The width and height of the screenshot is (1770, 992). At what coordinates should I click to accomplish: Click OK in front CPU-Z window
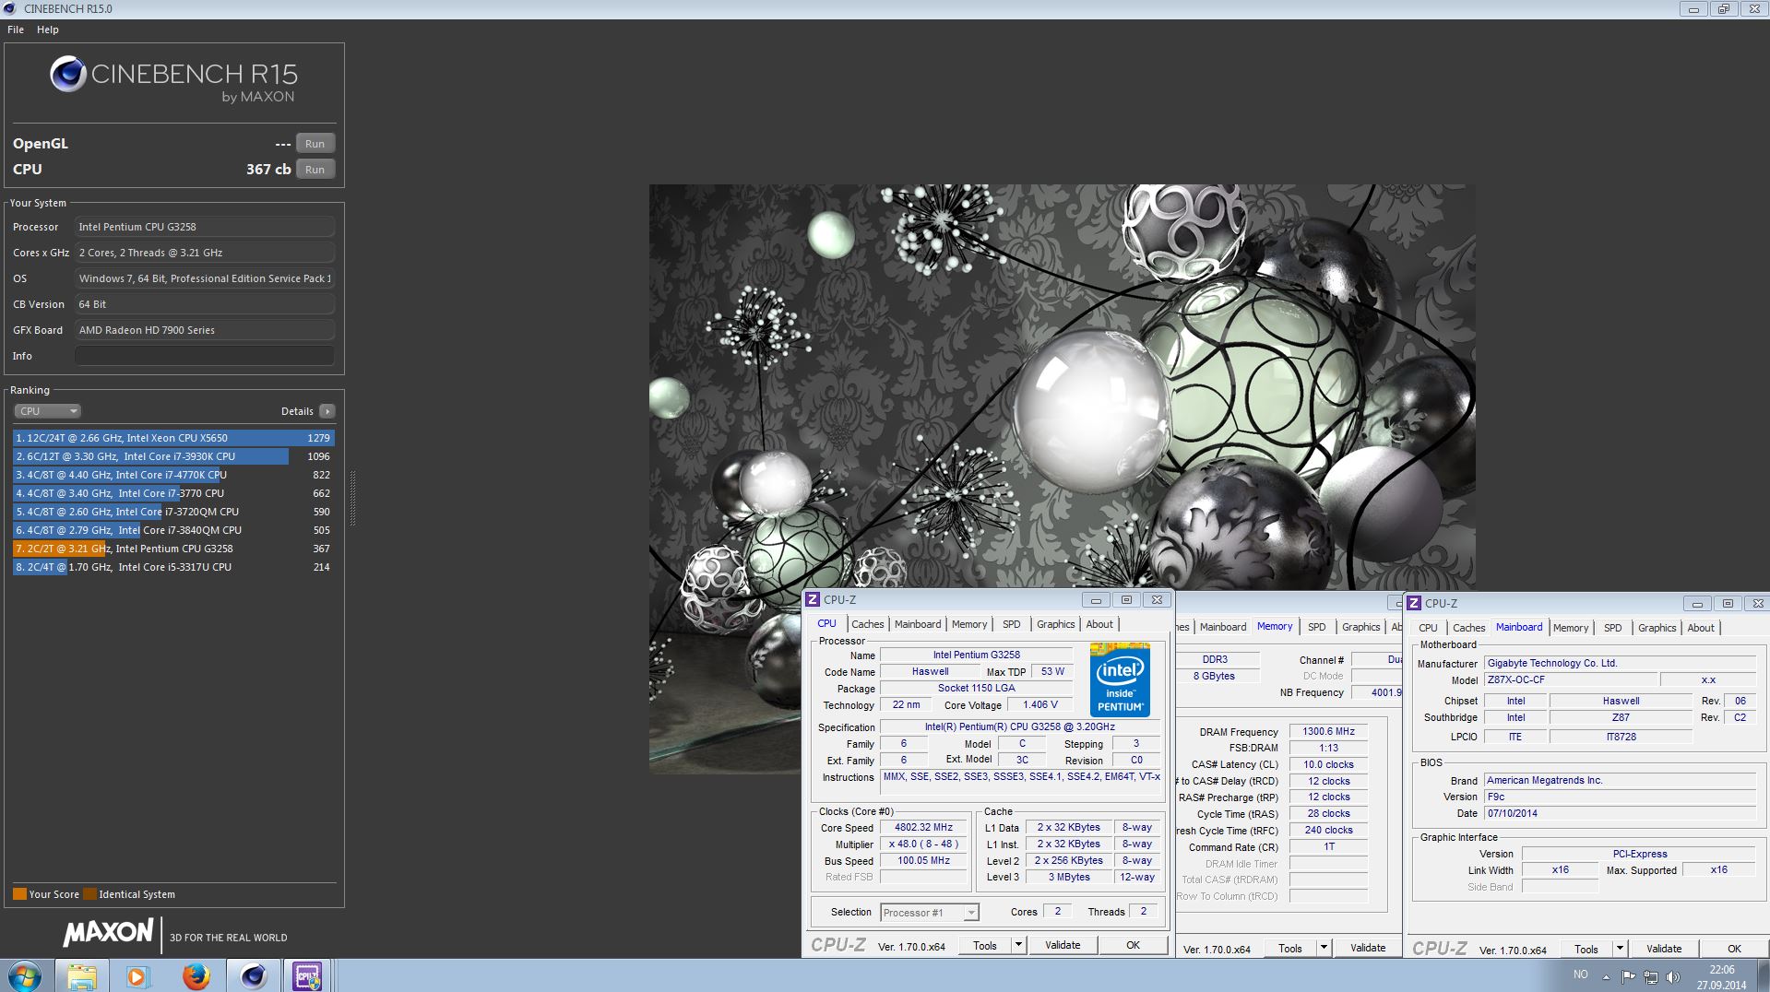[x=1134, y=945]
